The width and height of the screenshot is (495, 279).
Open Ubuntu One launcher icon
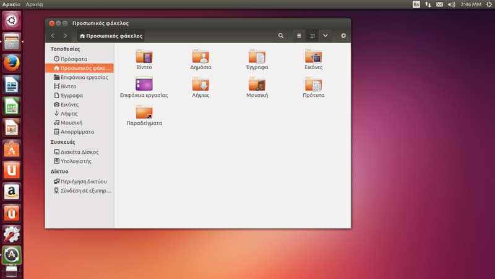pyautogui.click(x=12, y=170)
